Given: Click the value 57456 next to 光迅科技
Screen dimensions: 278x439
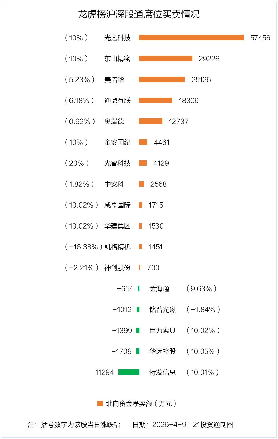Looking at the screenshot, I should (260, 38).
